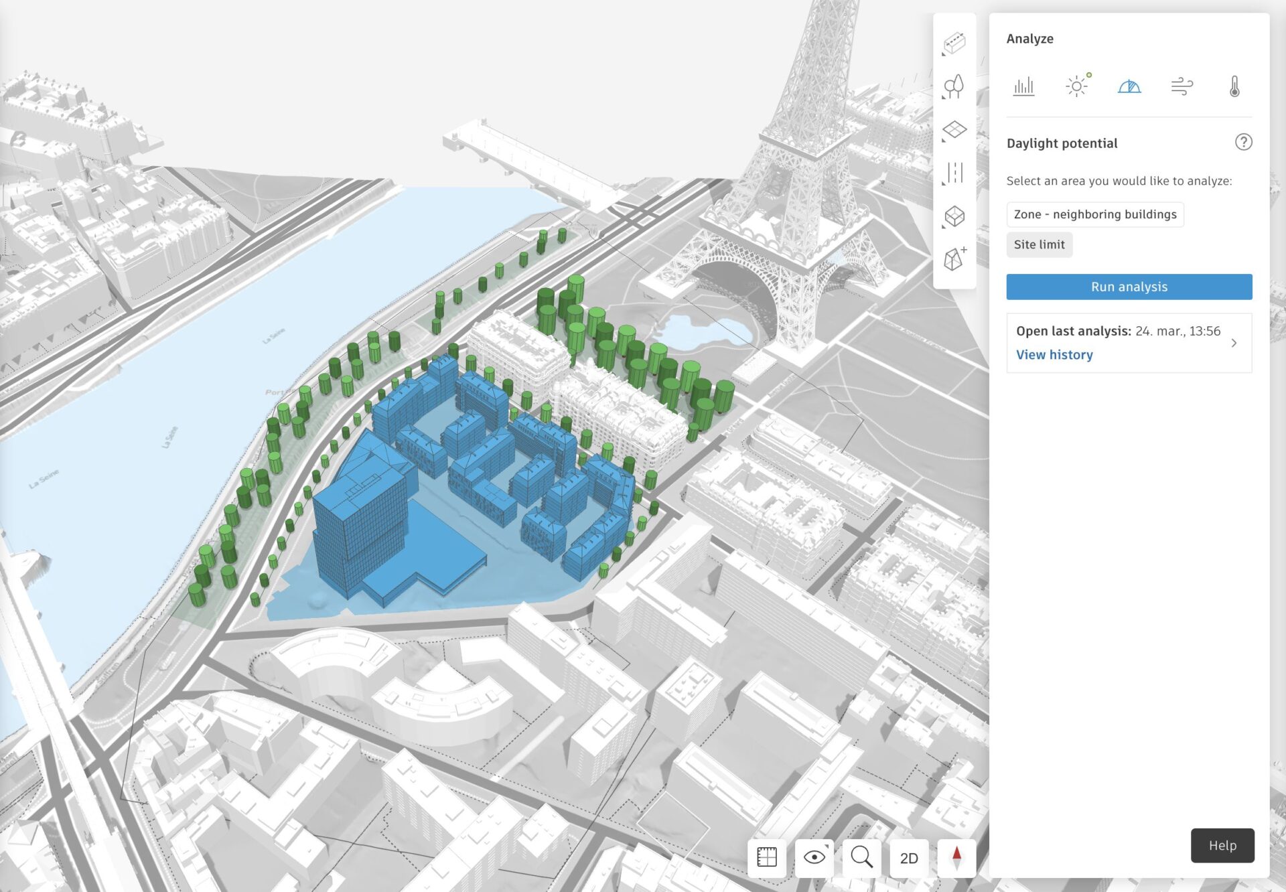1286x892 pixels.
Task: Toggle the section ruler view icon
Action: pos(766,858)
